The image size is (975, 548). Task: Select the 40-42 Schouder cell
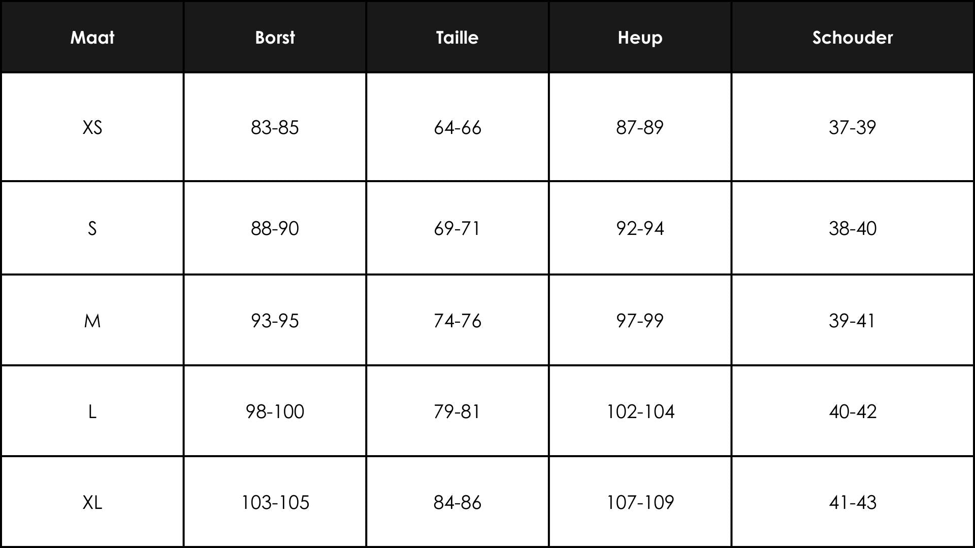point(853,412)
